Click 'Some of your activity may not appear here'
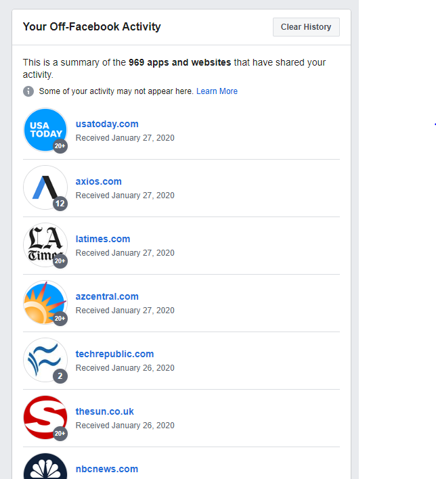 (116, 91)
